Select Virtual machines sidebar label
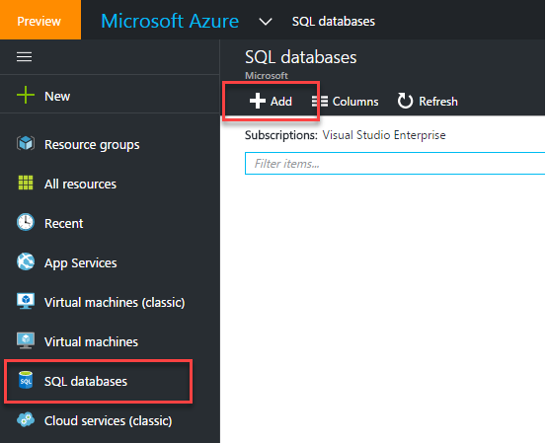This screenshot has height=443, width=547. point(91,342)
